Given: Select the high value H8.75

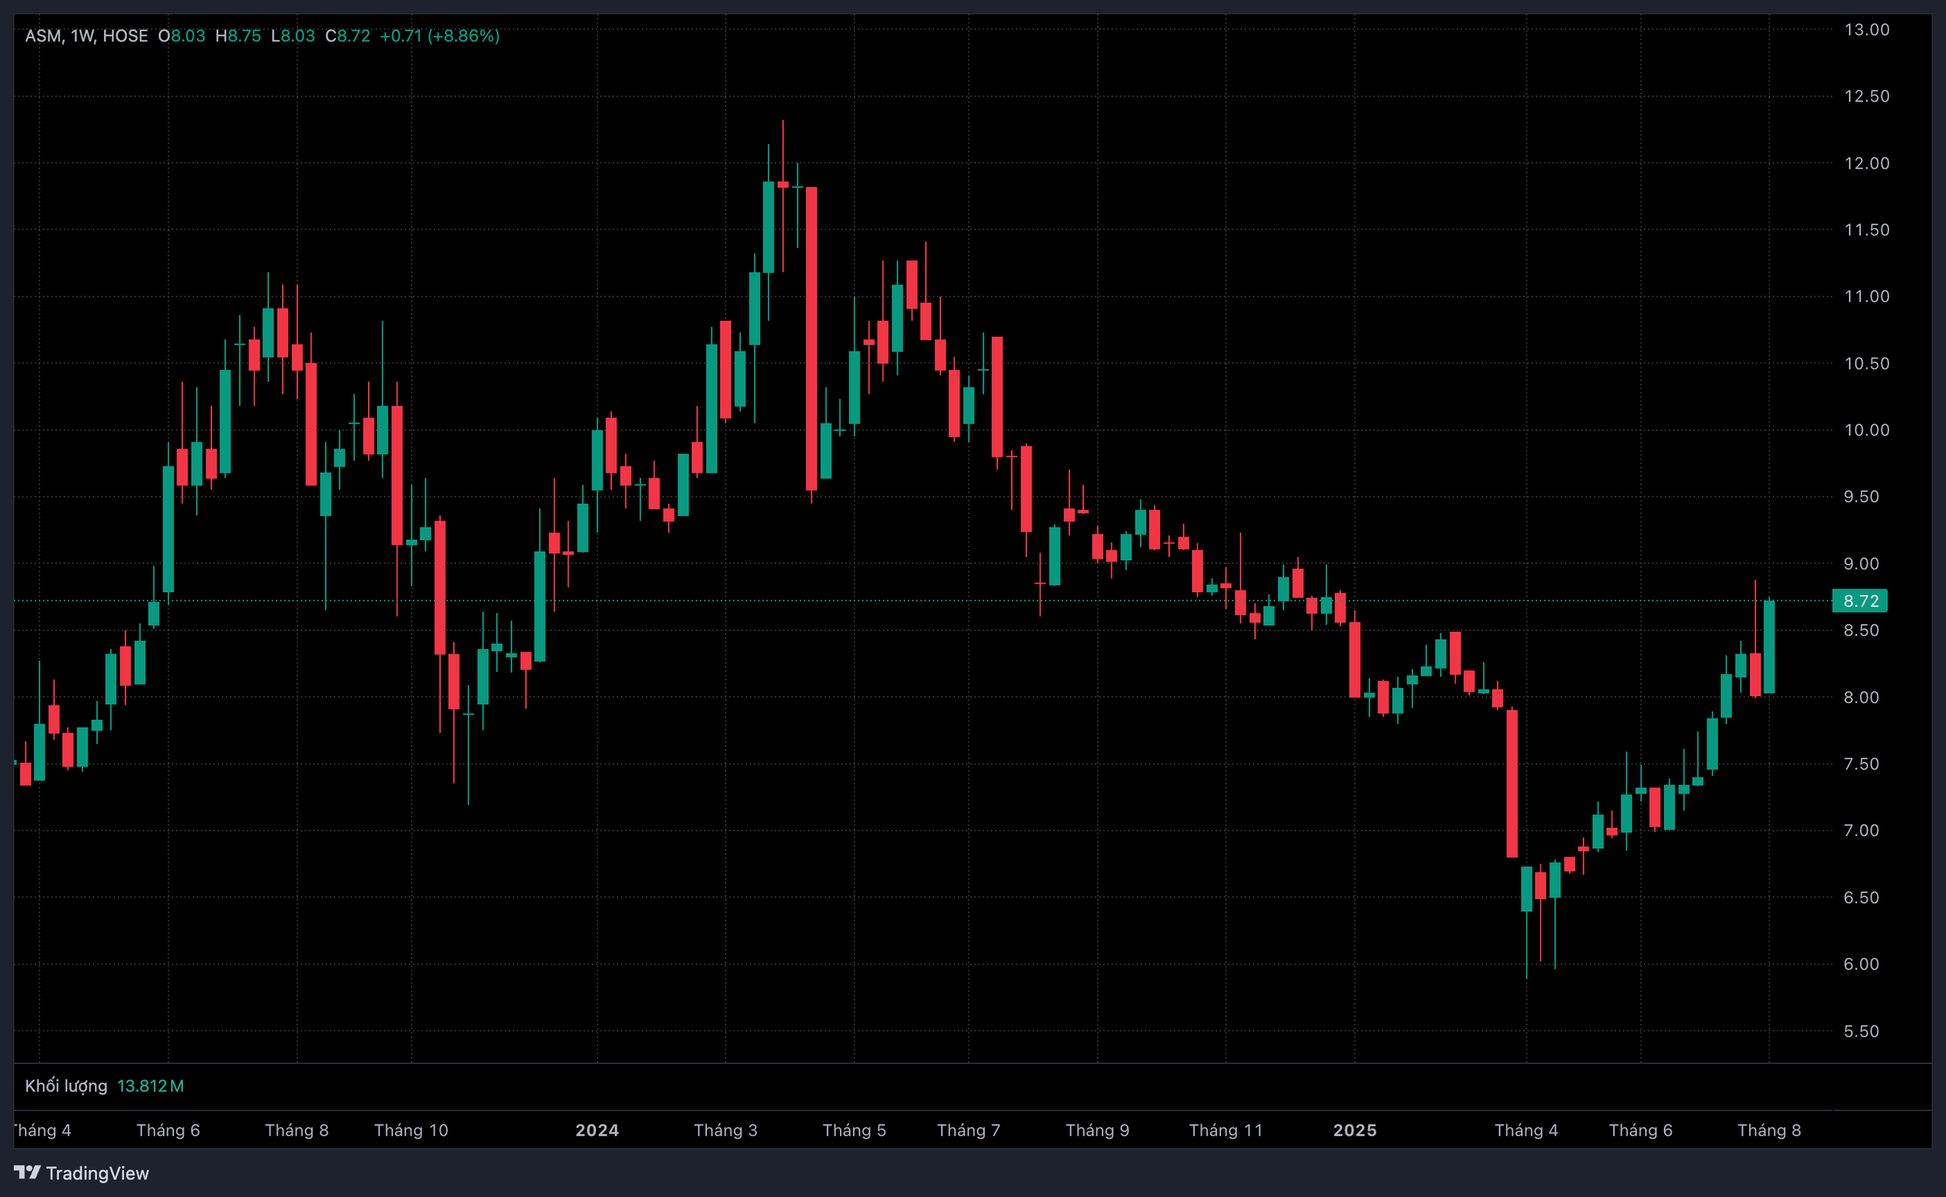Looking at the screenshot, I should pyautogui.click(x=237, y=36).
